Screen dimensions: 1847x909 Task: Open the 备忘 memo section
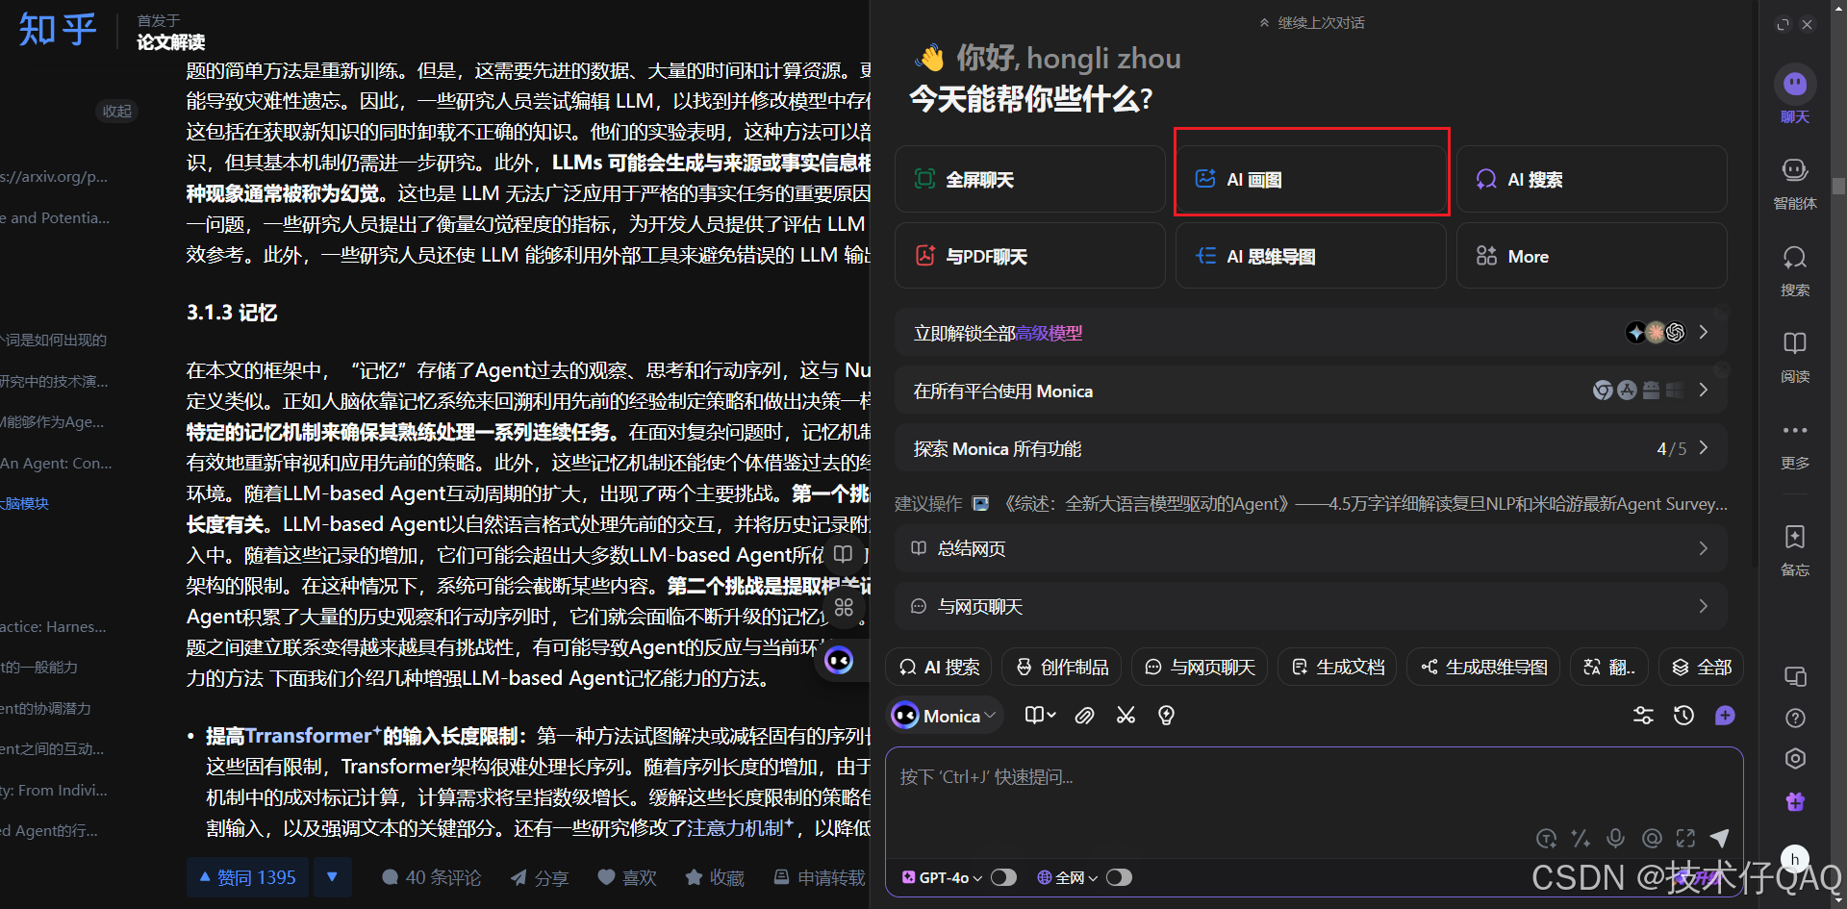point(1795,549)
